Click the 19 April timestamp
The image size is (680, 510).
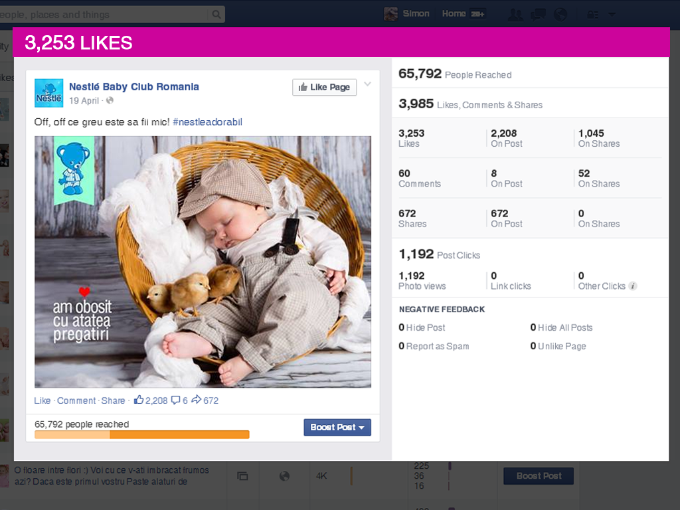tap(84, 101)
